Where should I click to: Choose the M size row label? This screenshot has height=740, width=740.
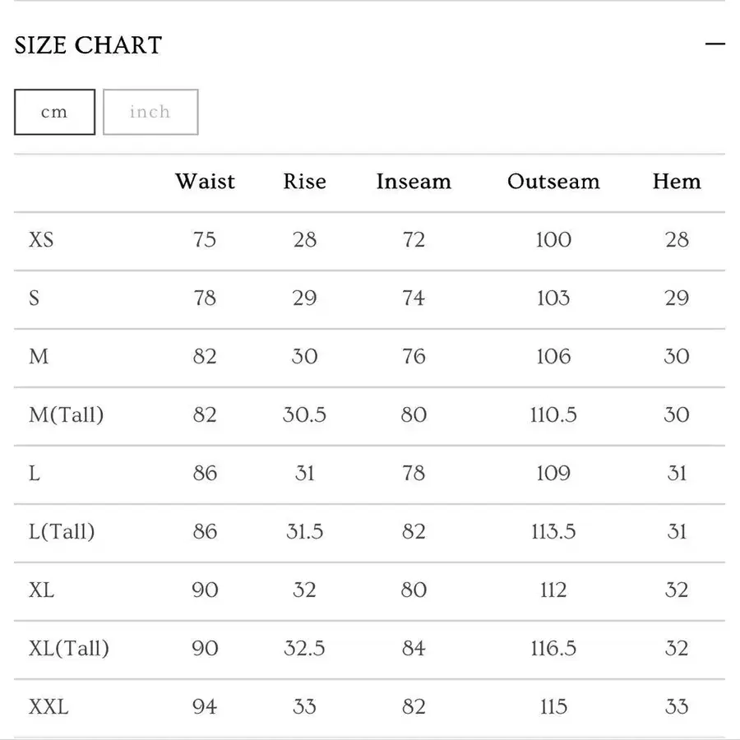[38, 356]
